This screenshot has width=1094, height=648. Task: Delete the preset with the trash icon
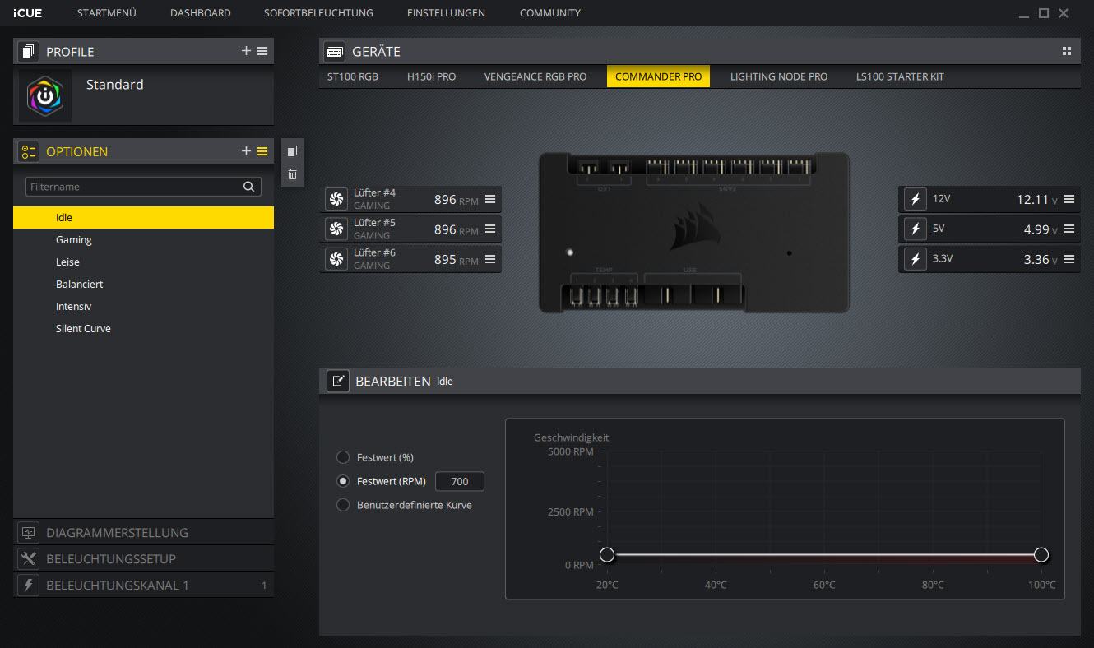(292, 174)
